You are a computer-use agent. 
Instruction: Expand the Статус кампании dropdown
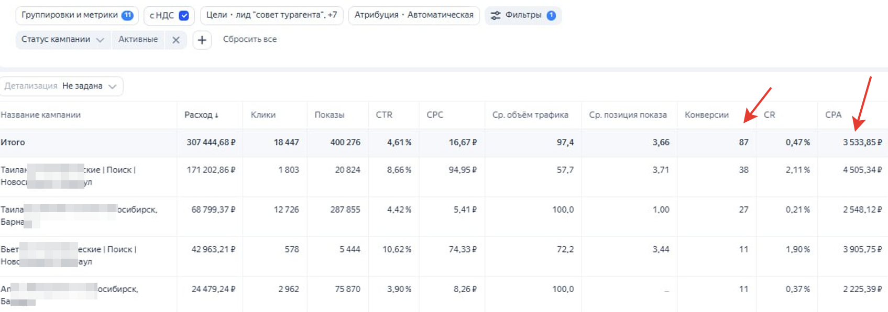pos(63,40)
